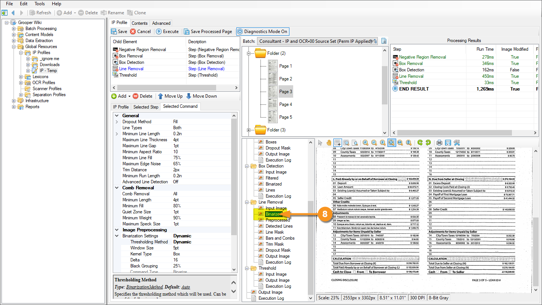The image size is (542, 305).
Task: Click the zoom in magnifier icon
Action: coord(365,143)
